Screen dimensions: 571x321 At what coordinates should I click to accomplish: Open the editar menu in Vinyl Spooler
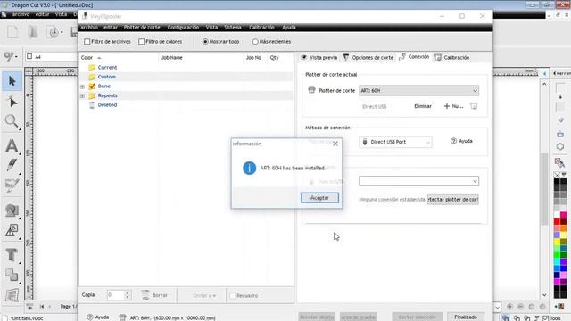pos(111,28)
